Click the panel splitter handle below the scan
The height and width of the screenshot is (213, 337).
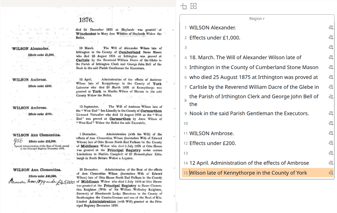pos(177,207)
